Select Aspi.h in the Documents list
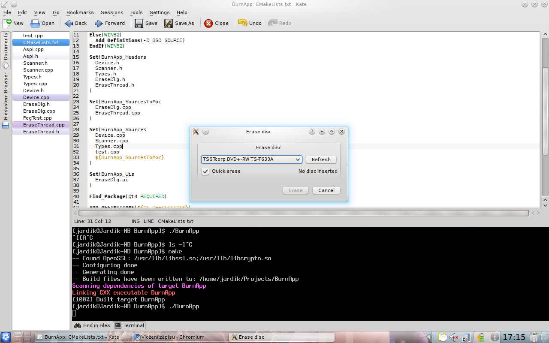 tap(41, 56)
